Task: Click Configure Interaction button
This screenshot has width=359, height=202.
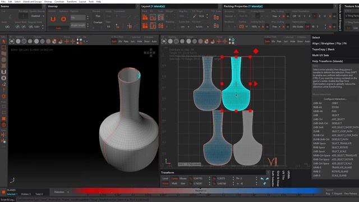Action: click(x=335, y=99)
